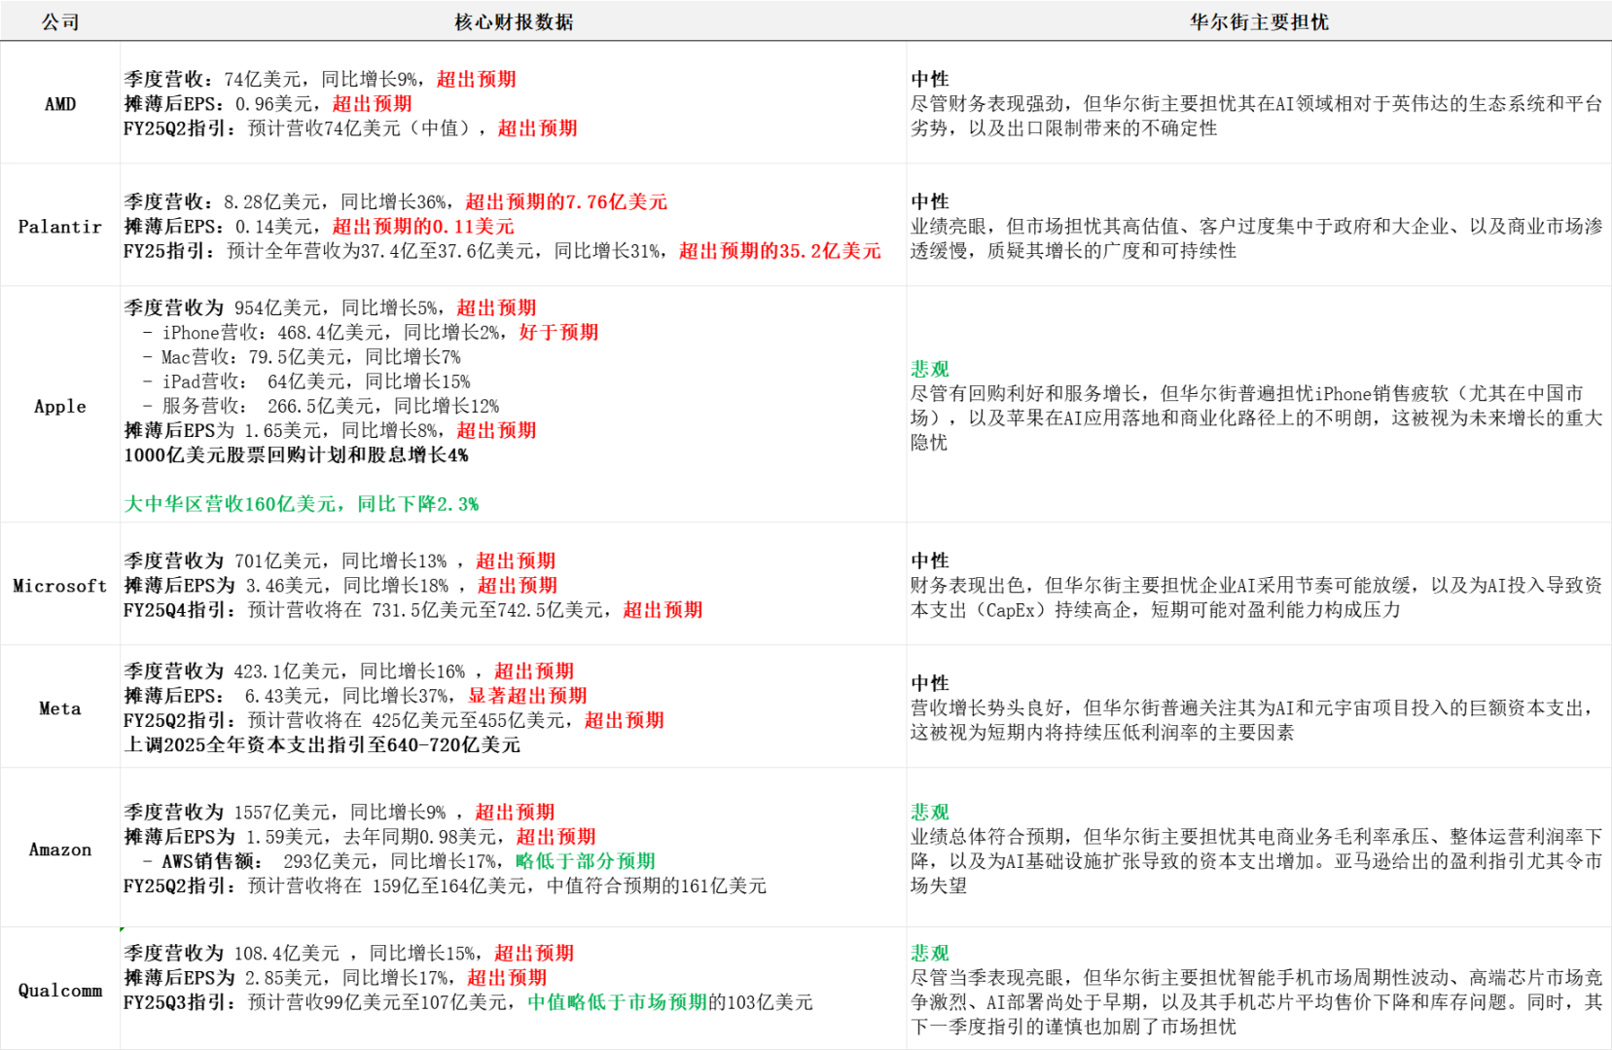
Task: Select the Qualcomm company cell
Action: coord(60,990)
